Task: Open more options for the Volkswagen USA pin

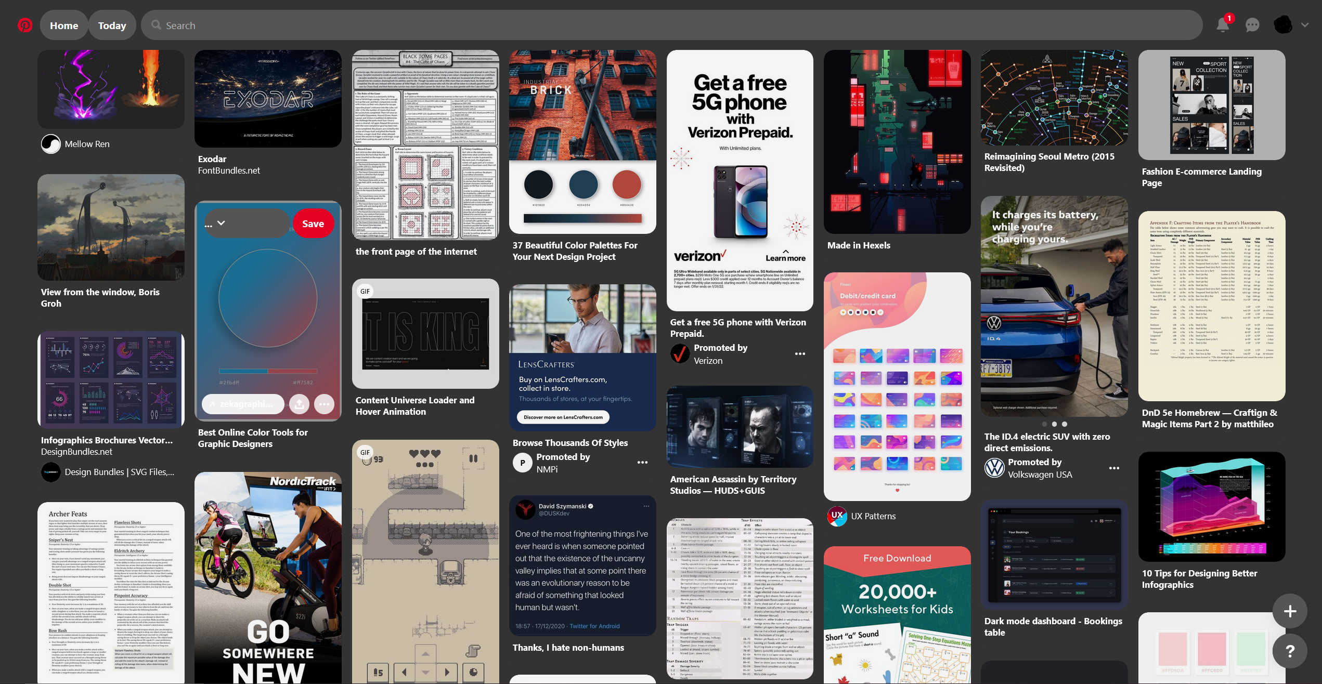Action: (1114, 468)
